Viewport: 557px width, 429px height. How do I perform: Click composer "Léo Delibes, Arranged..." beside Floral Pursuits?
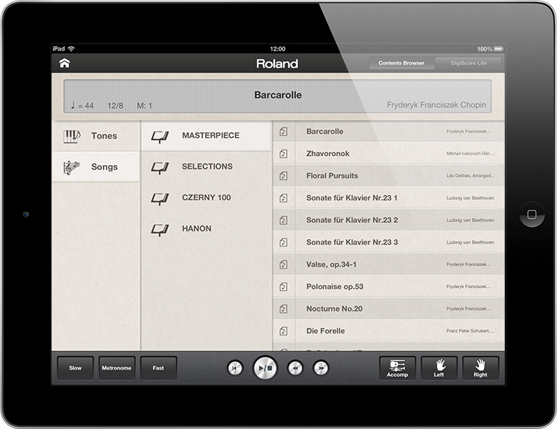coord(471,175)
